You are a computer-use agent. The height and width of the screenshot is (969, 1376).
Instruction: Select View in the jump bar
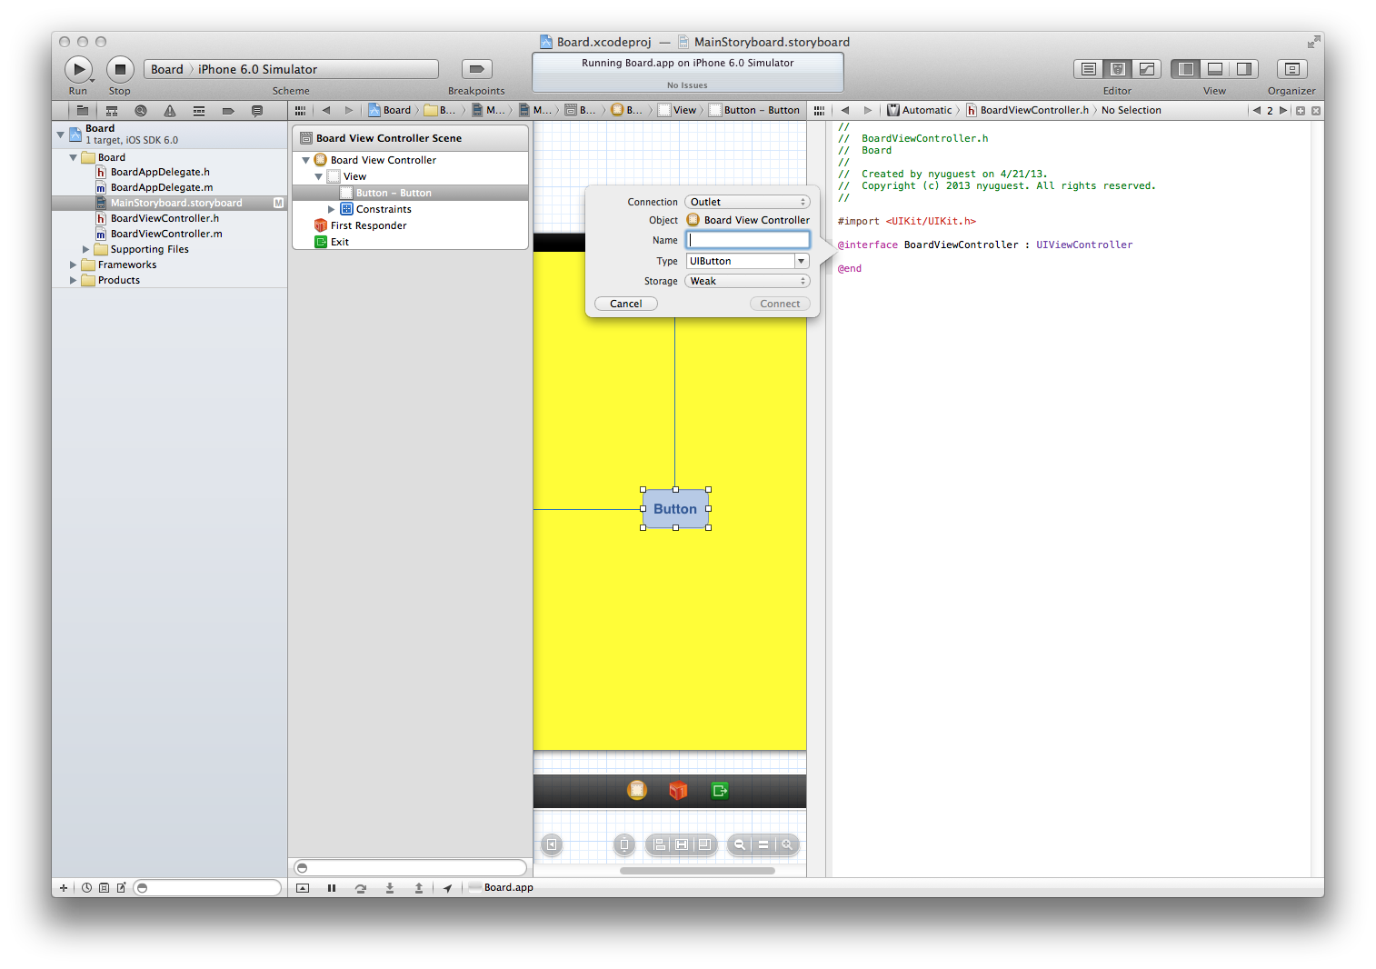click(677, 111)
